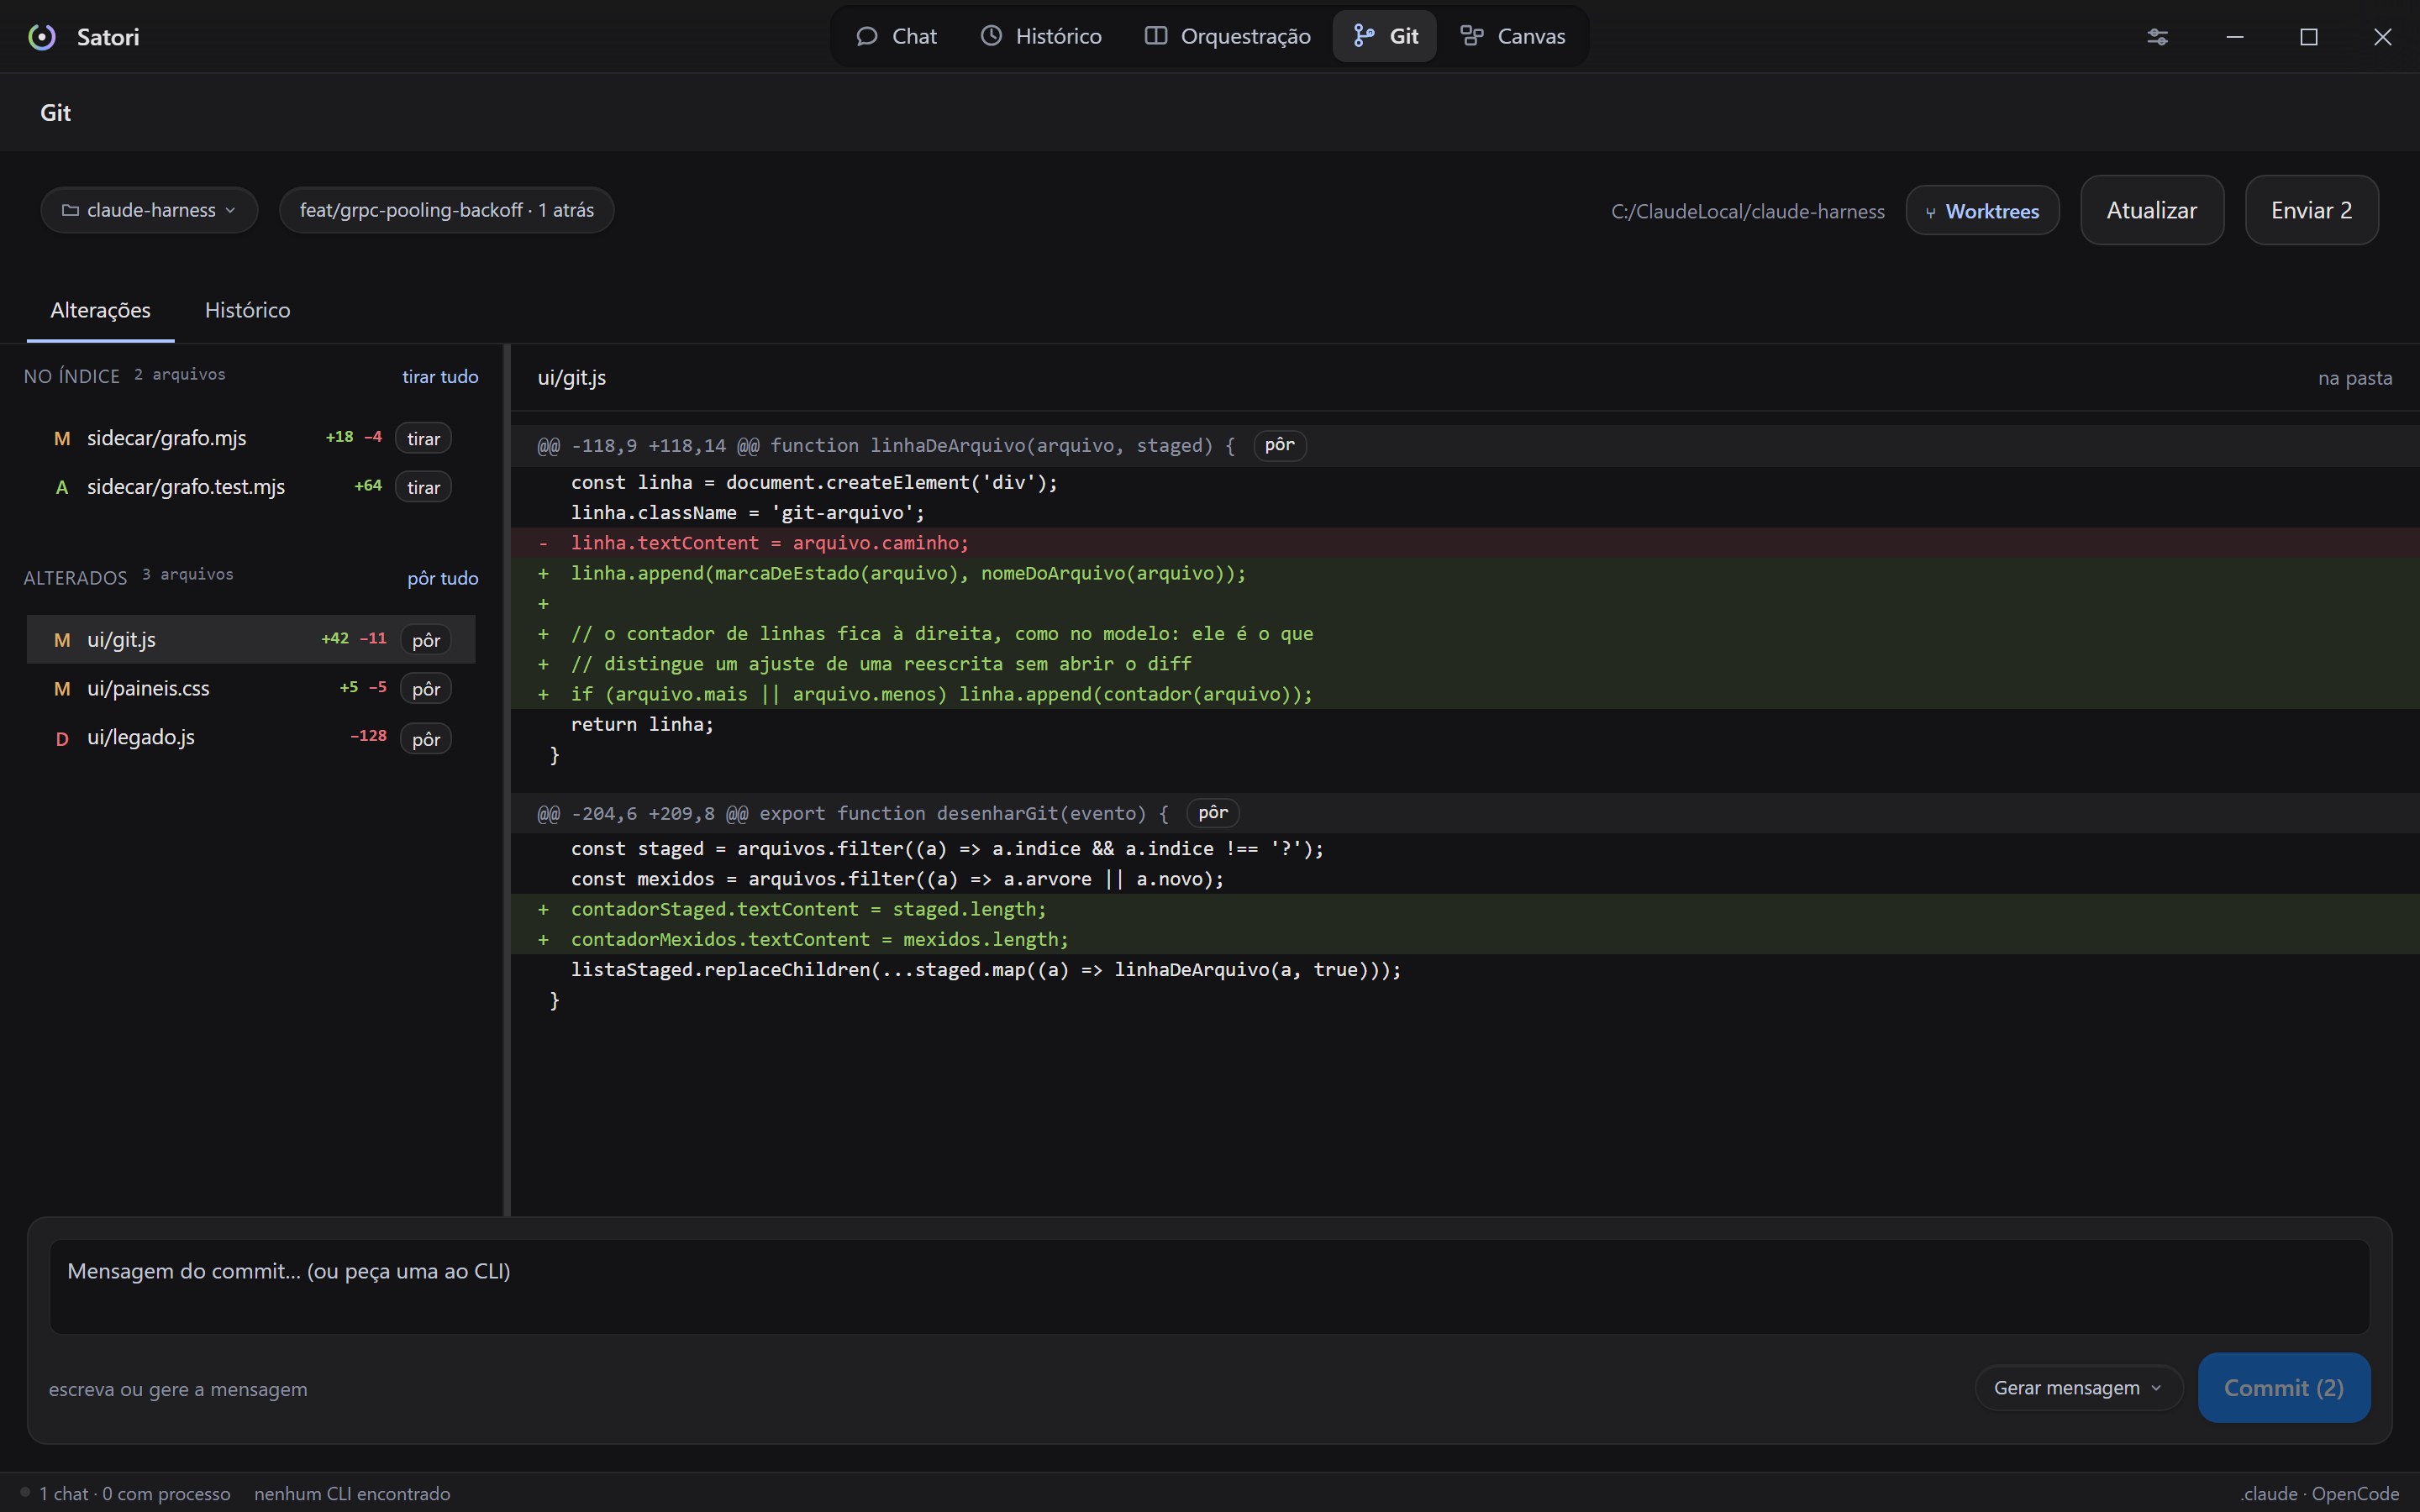Screen dimensions: 2420x1512
Task: Stage ui/legado.js with pôr button
Action: [x=426, y=739]
